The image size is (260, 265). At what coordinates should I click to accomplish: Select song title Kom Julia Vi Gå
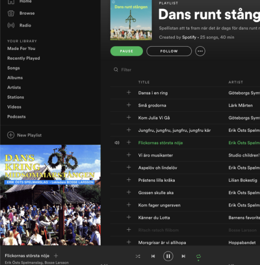(154, 118)
